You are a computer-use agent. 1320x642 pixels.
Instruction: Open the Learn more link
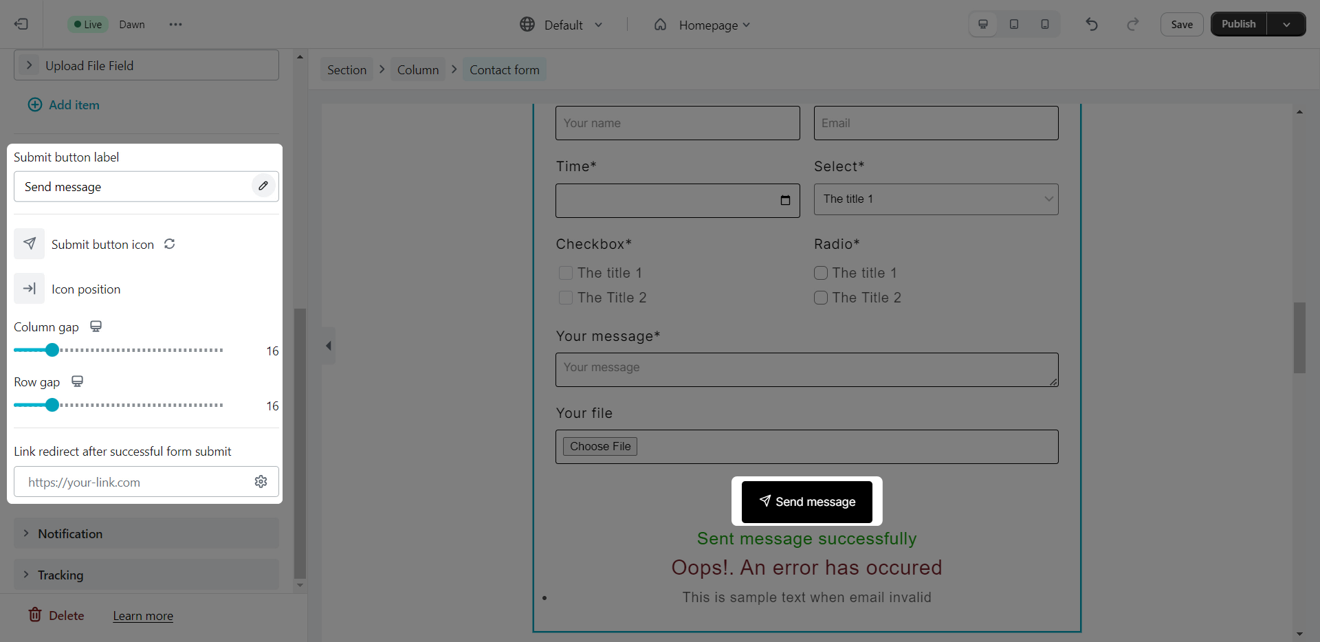pos(143,616)
